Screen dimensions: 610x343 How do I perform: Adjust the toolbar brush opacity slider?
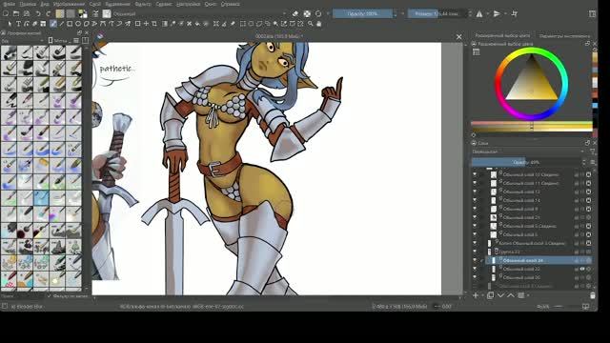click(362, 13)
